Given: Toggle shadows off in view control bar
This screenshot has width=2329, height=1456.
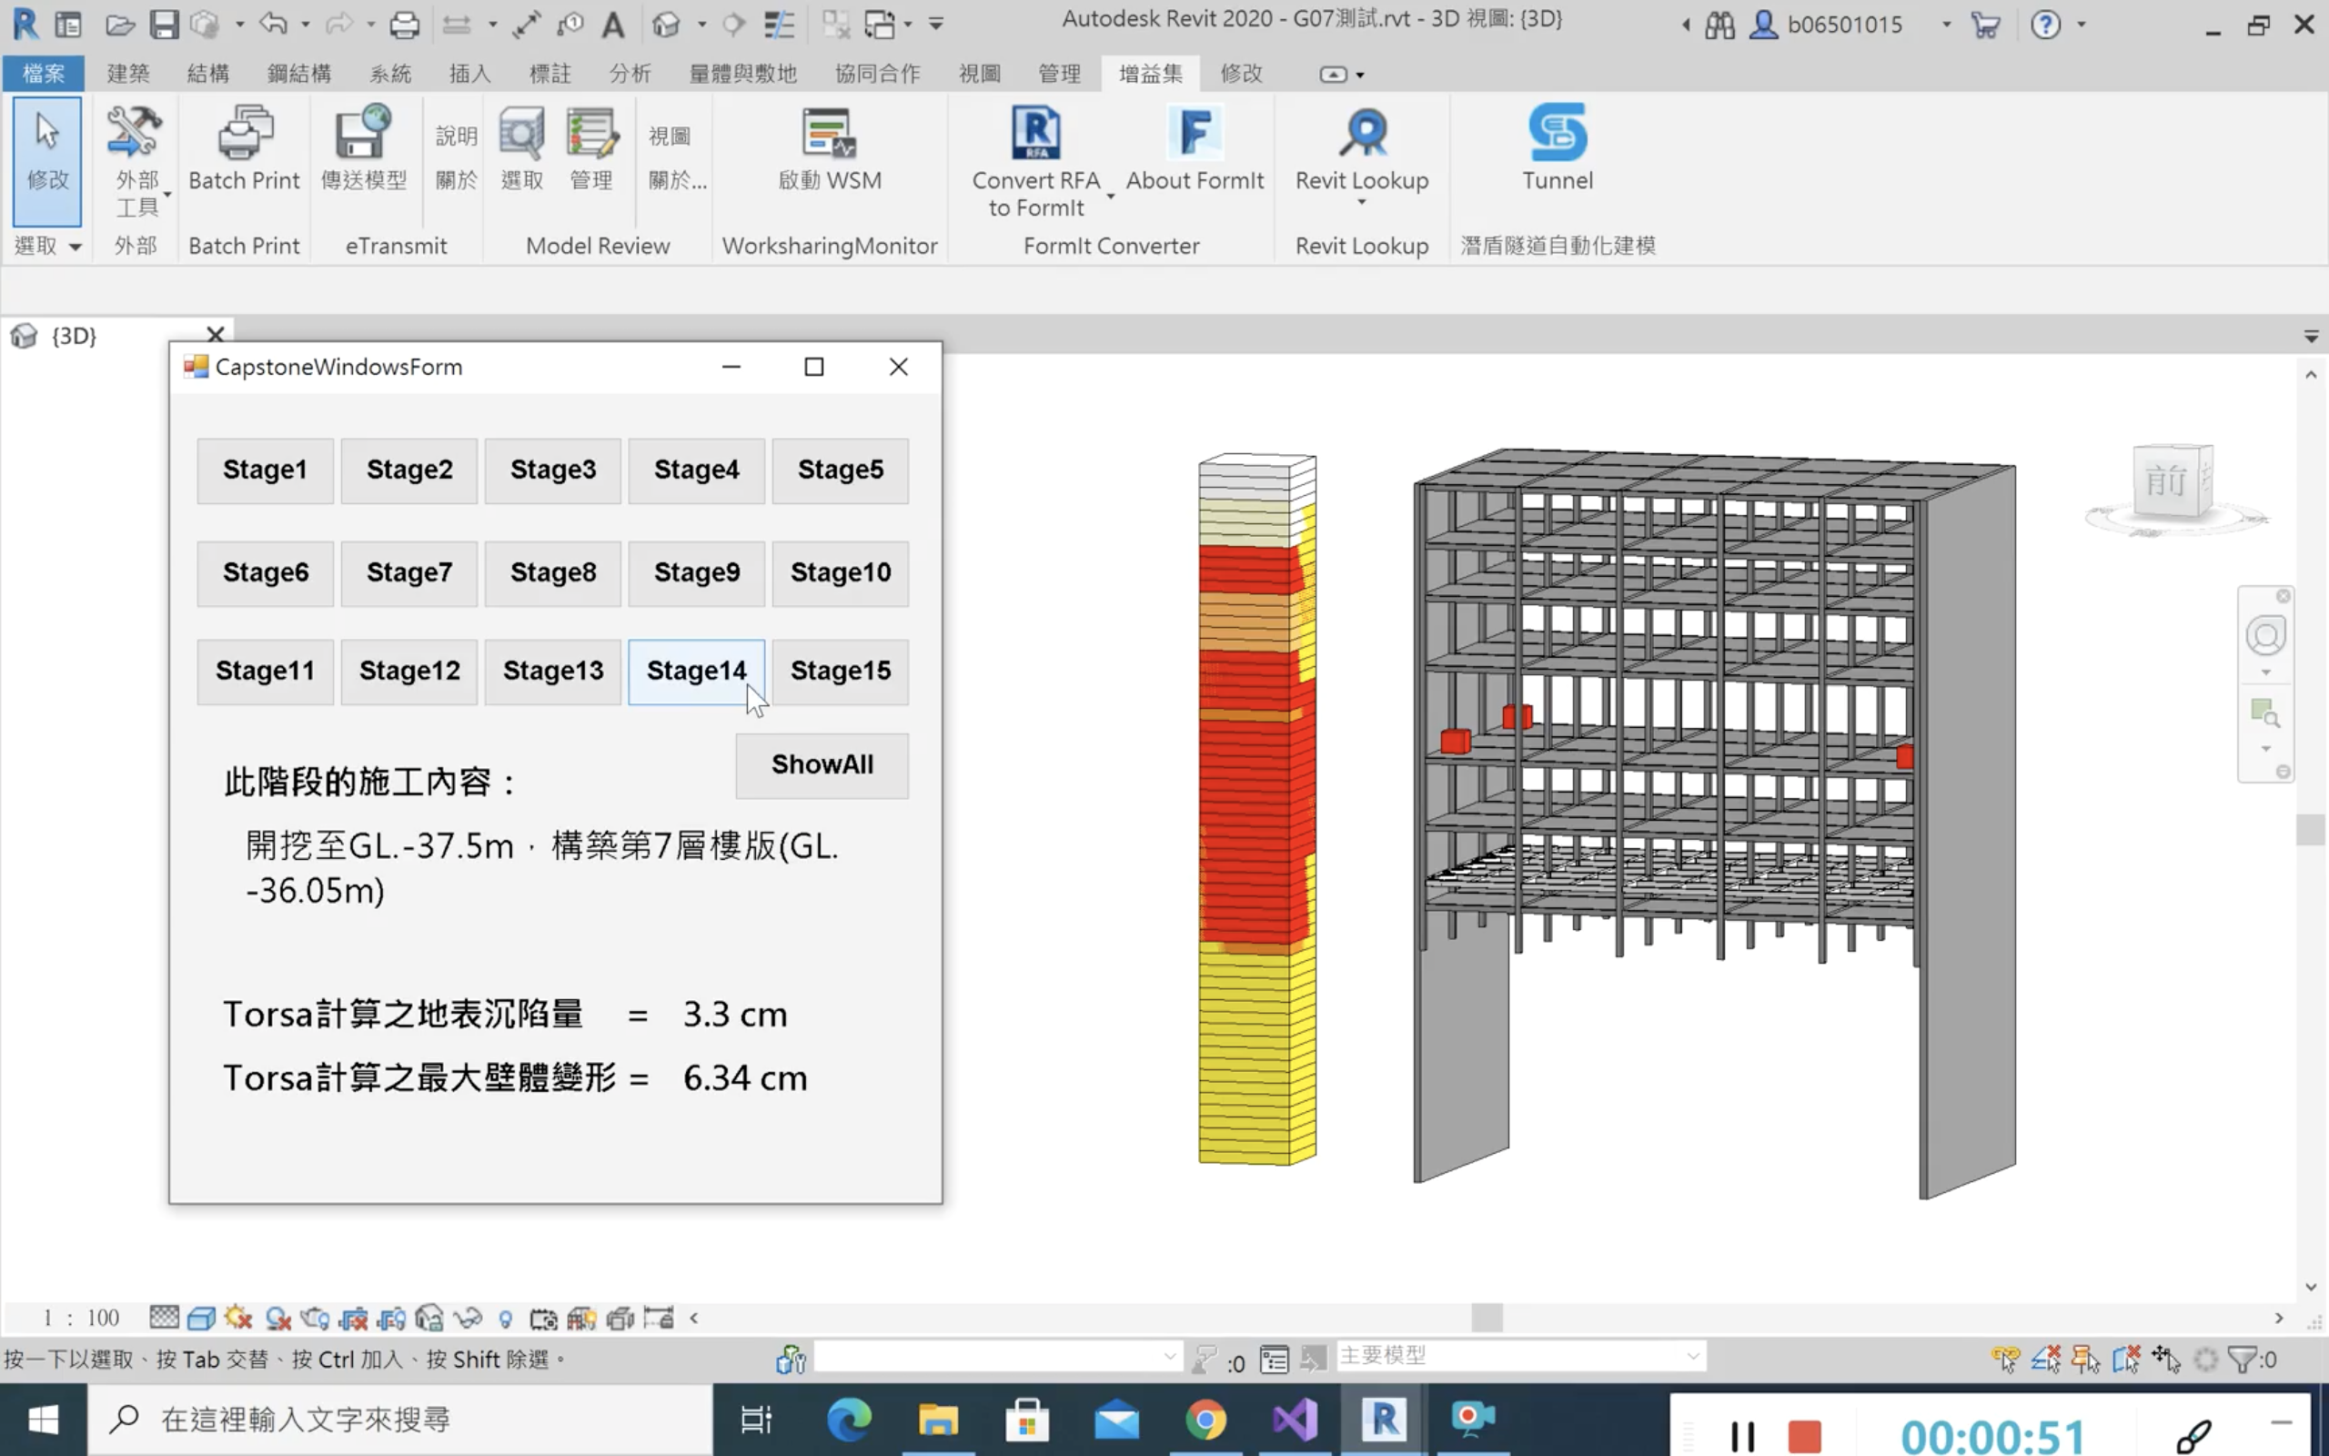Looking at the screenshot, I should (238, 1318).
